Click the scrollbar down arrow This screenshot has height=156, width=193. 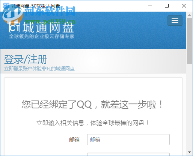coord(189,152)
